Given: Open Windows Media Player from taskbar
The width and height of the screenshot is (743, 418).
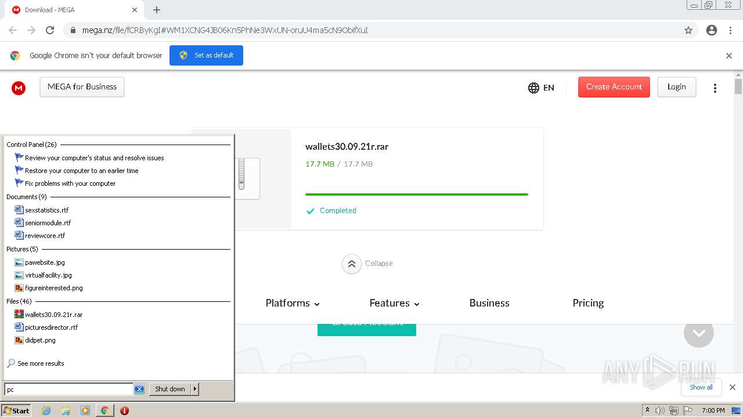Looking at the screenshot, I should pyautogui.click(x=85, y=410).
